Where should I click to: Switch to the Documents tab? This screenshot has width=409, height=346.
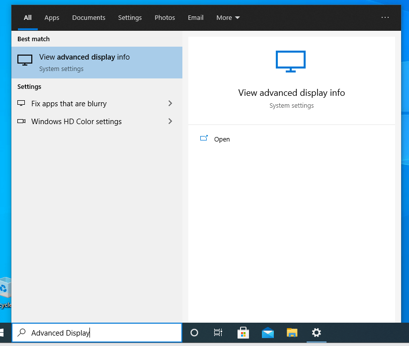(88, 17)
